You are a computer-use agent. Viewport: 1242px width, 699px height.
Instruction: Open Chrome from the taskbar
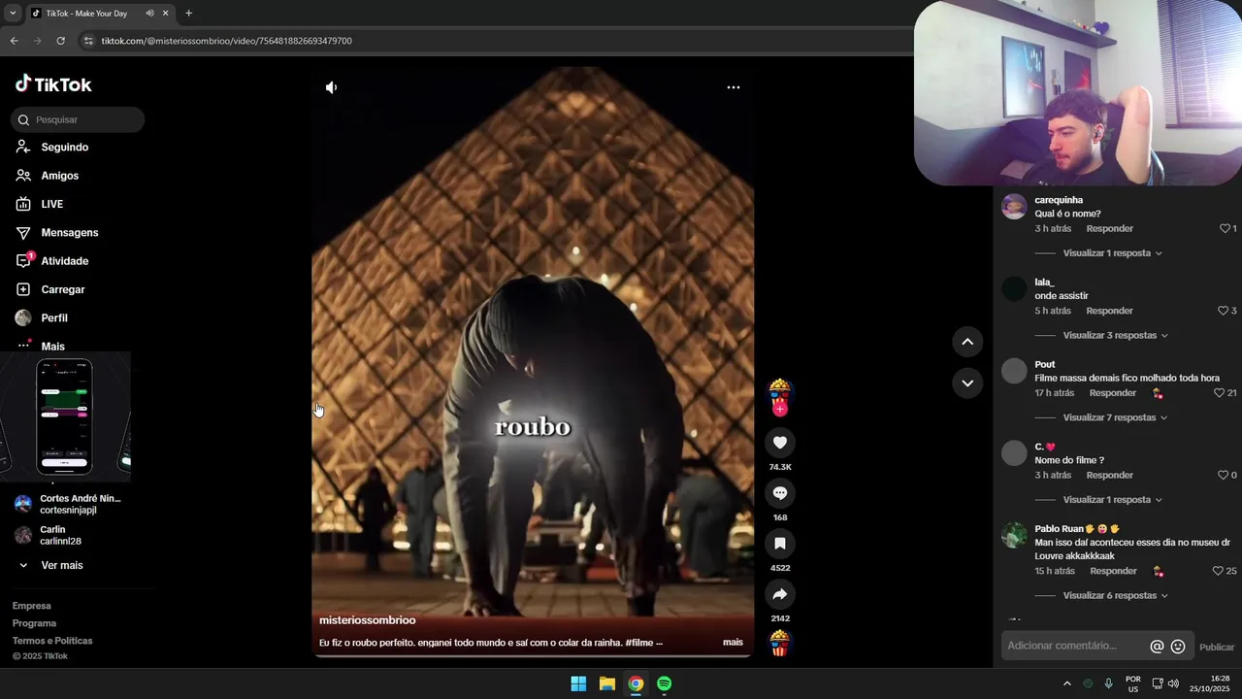click(636, 683)
